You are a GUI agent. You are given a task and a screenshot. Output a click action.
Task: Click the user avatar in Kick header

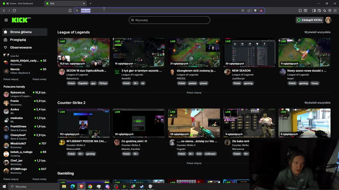328,20
